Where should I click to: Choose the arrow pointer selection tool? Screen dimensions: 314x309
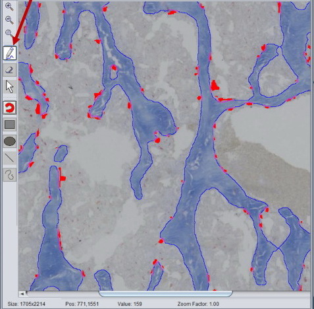coord(10,86)
